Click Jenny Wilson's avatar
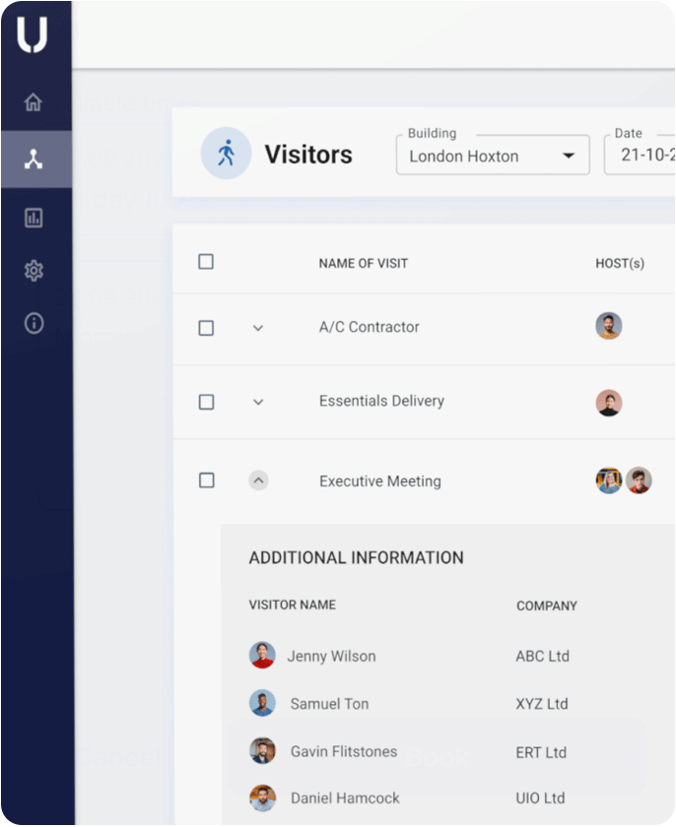The image size is (676, 827). click(x=262, y=656)
